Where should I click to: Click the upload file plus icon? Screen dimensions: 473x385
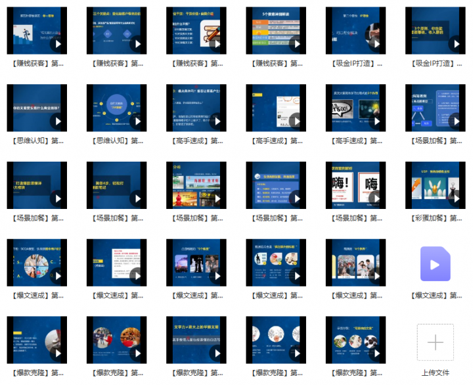point(436,342)
